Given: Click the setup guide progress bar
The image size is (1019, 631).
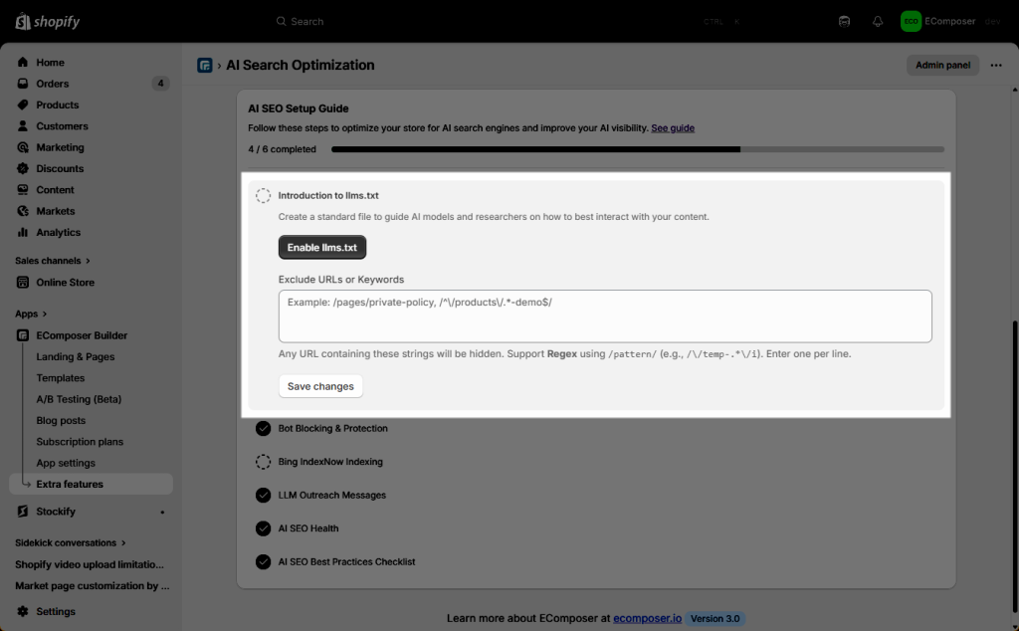Looking at the screenshot, I should click(x=637, y=149).
